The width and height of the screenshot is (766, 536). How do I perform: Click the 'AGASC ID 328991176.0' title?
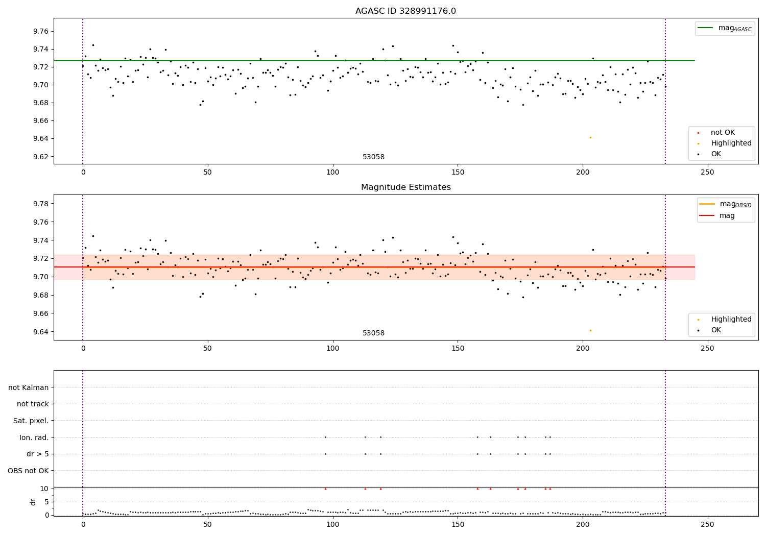tap(405, 11)
